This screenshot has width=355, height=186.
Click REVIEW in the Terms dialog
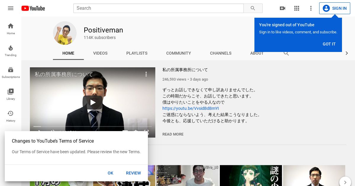coord(133,173)
